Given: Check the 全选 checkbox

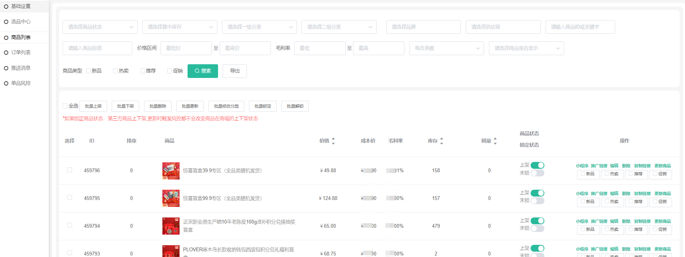Looking at the screenshot, I should click(x=65, y=106).
